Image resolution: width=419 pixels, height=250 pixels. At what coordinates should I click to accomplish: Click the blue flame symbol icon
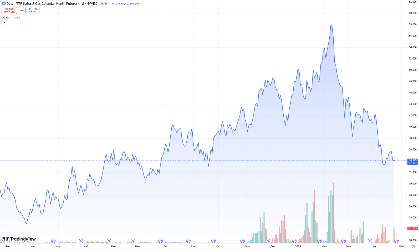point(4,4)
